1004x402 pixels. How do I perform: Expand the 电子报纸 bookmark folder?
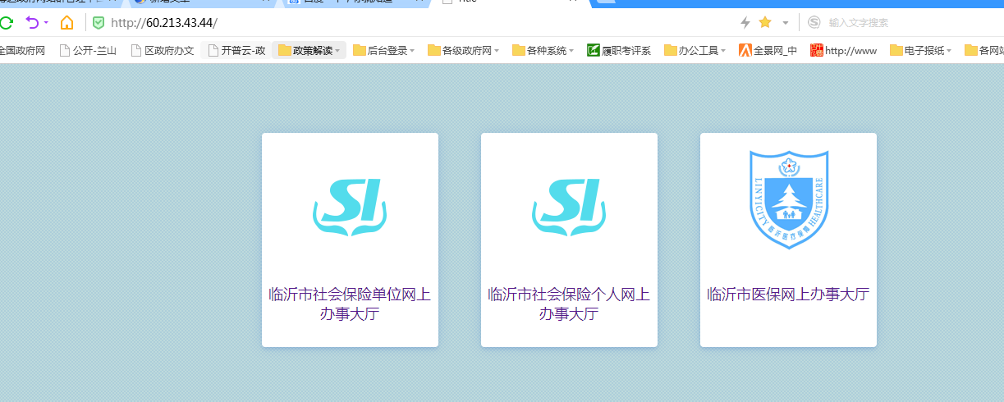(921, 50)
